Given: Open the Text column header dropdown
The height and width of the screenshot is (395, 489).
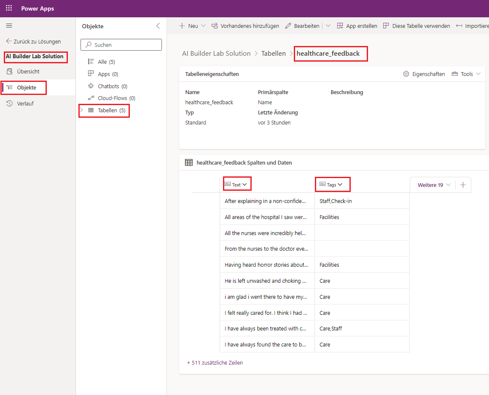Looking at the screenshot, I should pos(244,184).
